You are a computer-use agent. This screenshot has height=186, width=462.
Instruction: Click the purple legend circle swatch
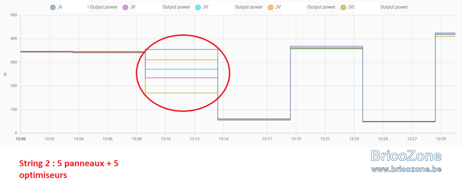(126, 7)
